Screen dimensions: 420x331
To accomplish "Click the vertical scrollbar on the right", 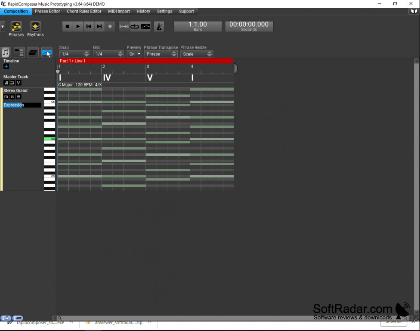I will pos(416,187).
